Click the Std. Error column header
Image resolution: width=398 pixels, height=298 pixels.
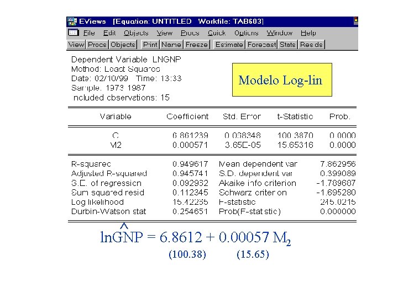point(242,116)
